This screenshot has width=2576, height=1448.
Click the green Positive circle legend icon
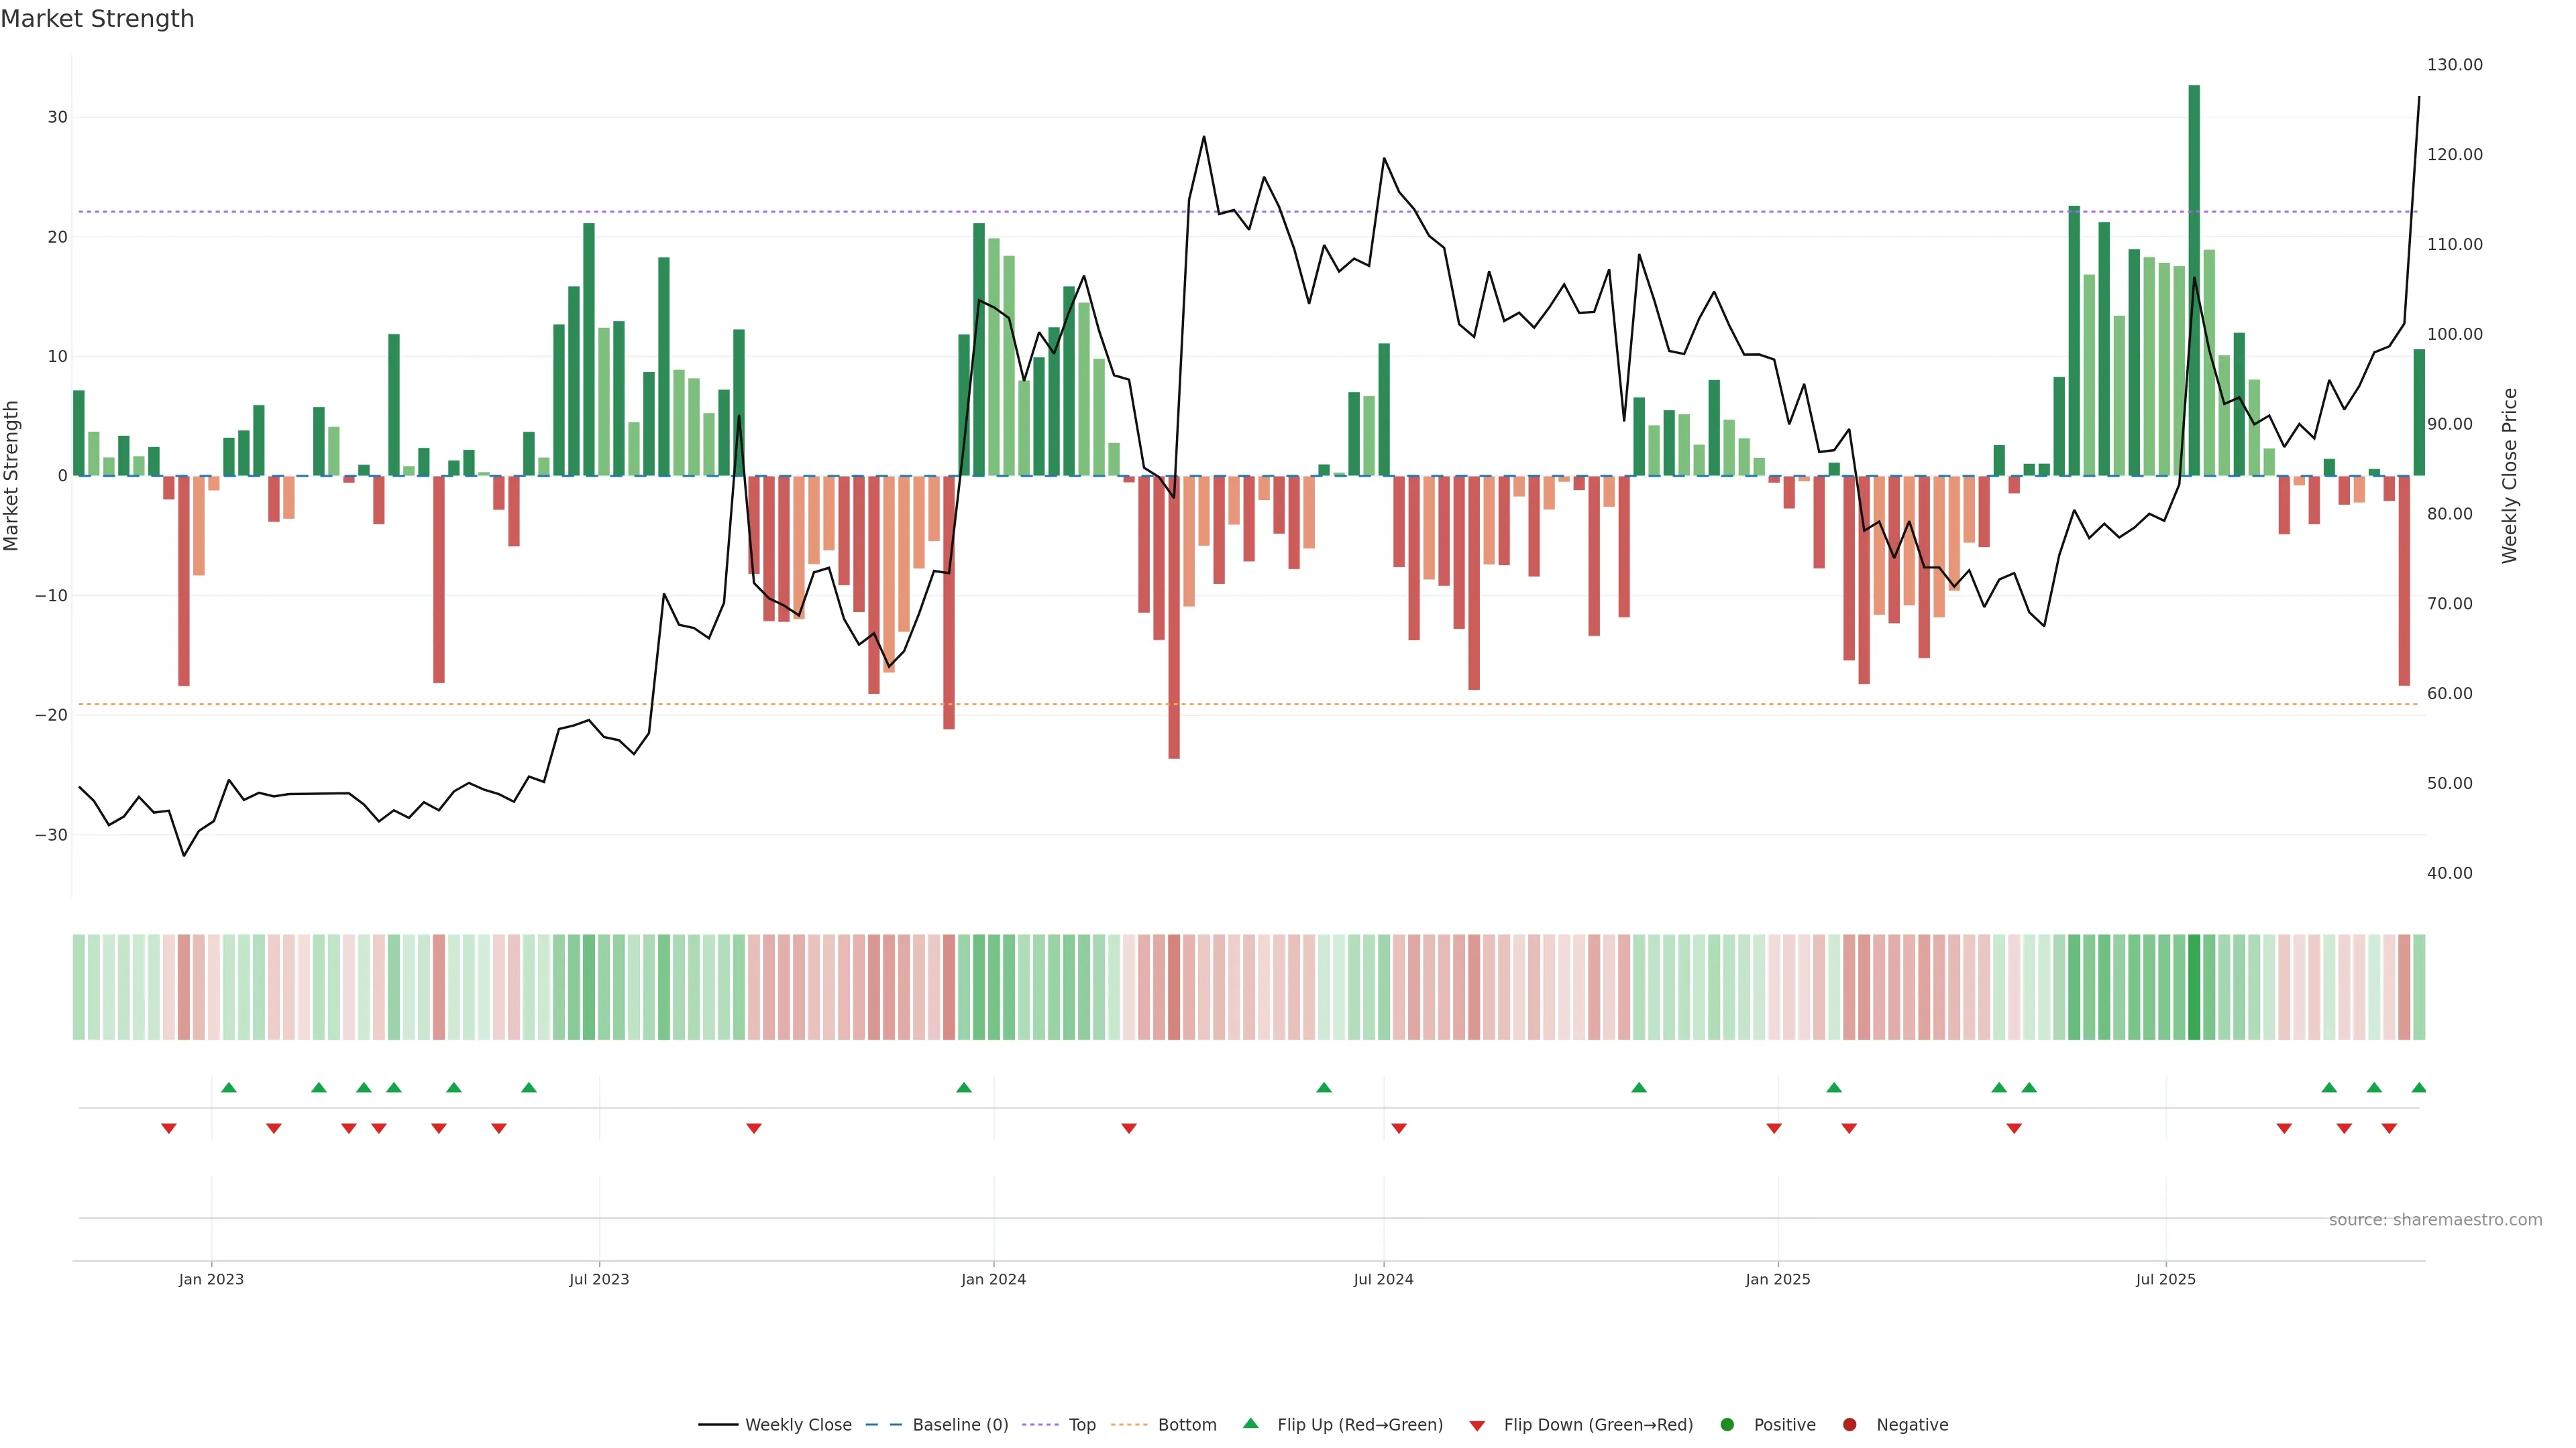coord(1727,1424)
